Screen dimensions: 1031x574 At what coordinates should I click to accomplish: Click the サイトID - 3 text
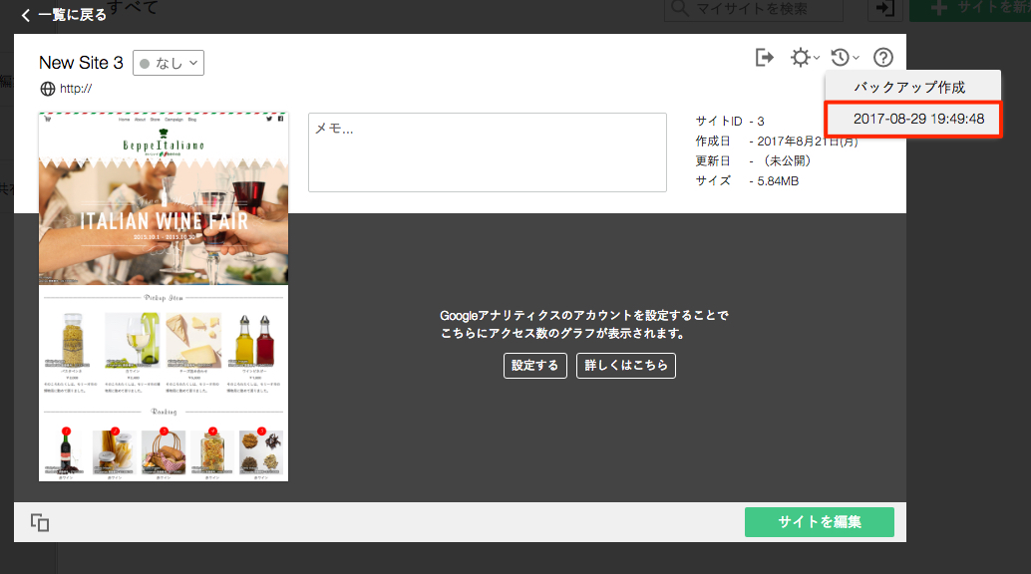(x=730, y=122)
